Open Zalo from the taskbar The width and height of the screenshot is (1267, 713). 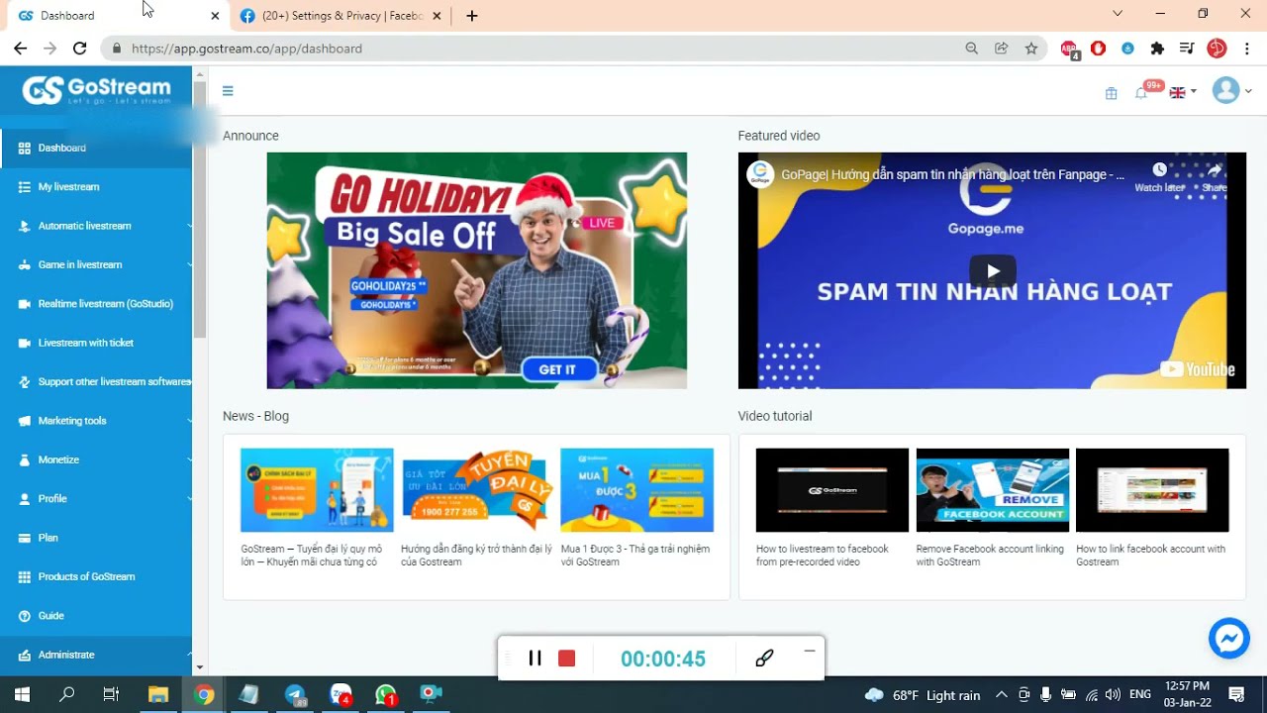tap(341, 695)
